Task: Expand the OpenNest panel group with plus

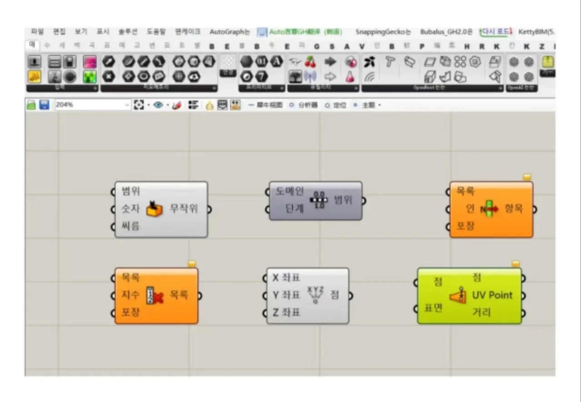Action: [501, 88]
